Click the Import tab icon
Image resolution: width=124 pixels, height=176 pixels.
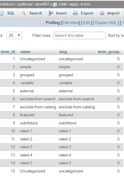click(102, 13)
